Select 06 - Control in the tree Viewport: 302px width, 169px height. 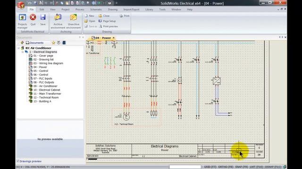(41, 75)
